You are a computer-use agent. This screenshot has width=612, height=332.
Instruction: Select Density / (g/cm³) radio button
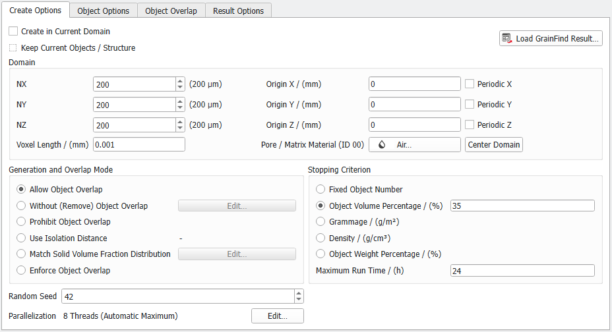tap(321, 238)
